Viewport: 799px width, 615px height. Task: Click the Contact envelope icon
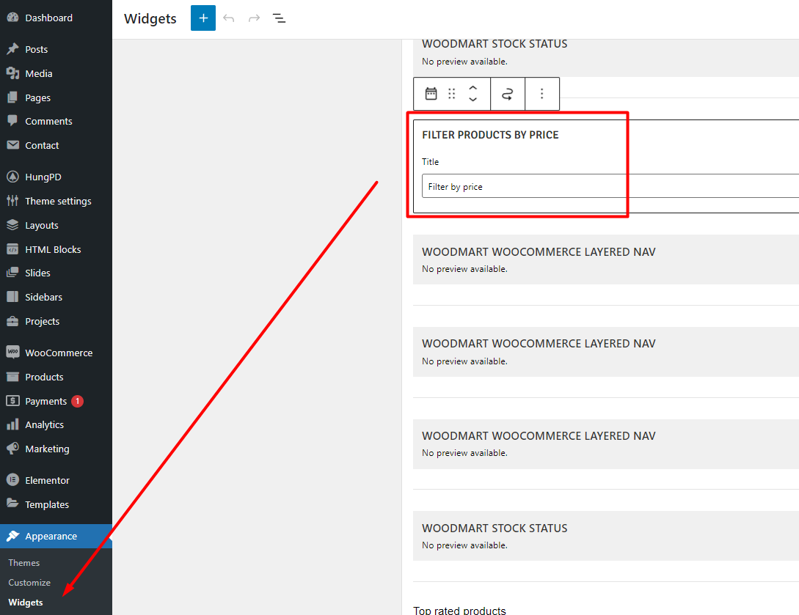click(x=12, y=145)
